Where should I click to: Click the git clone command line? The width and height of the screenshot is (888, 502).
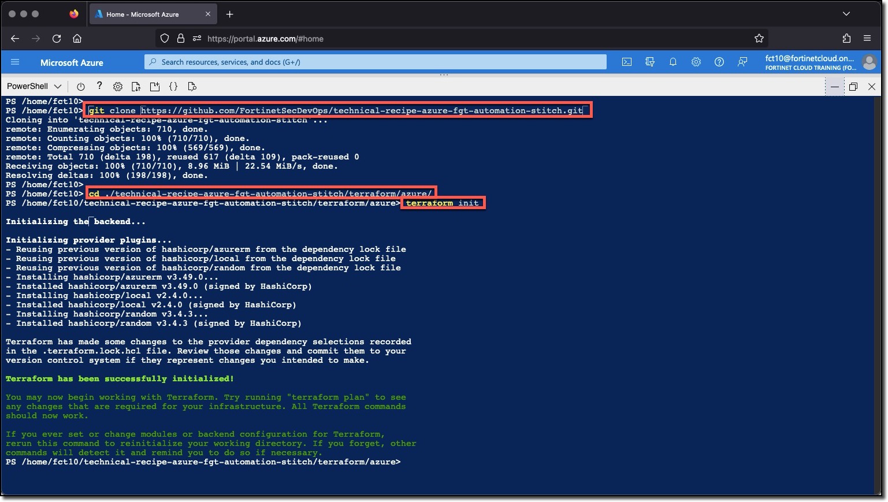click(x=338, y=110)
